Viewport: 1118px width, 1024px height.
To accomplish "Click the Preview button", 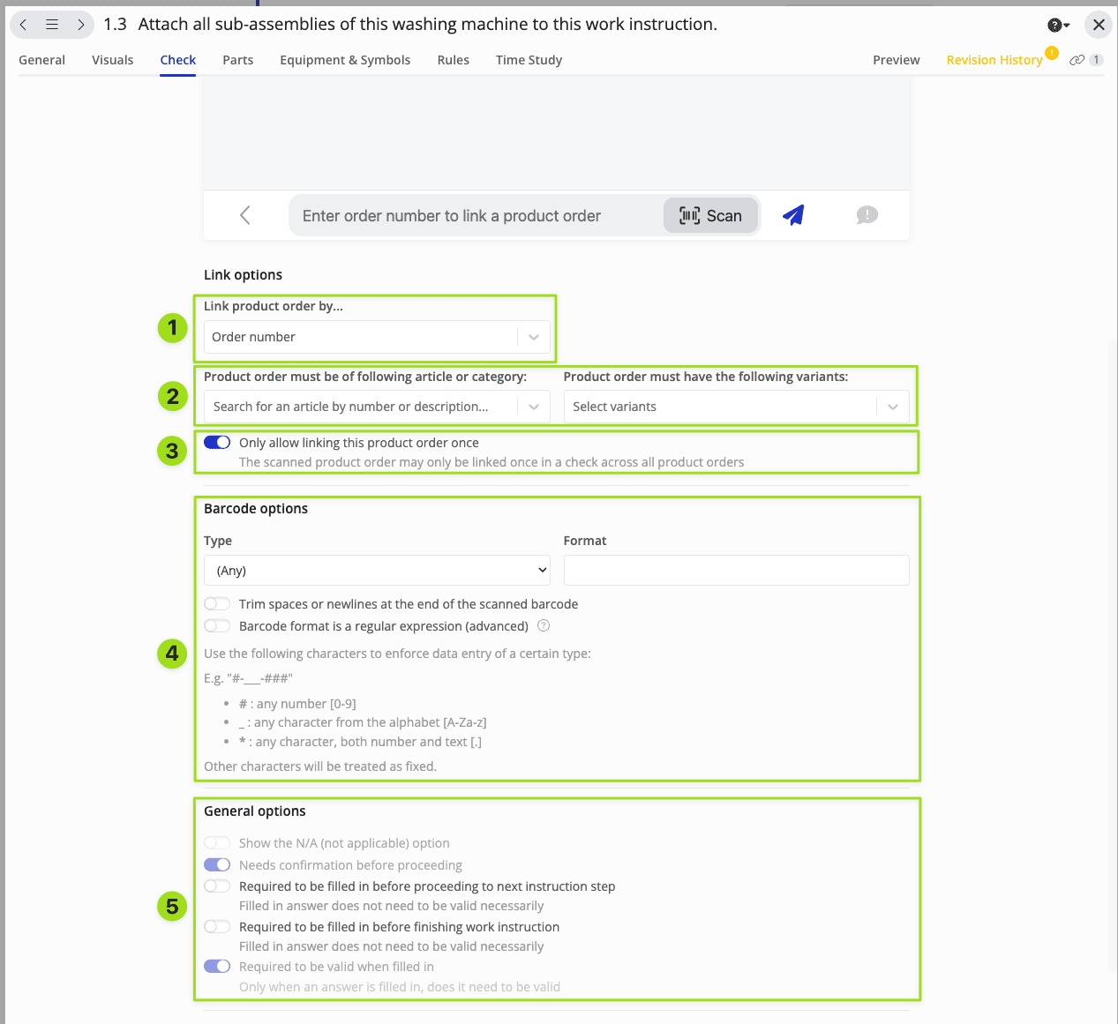I will click(896, 59).
